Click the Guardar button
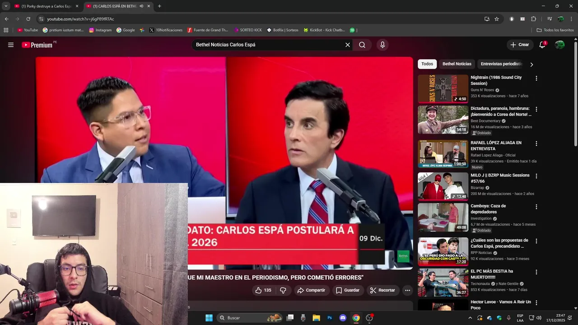The width and height of the screenshot is (578, 325). click(347, 290)
